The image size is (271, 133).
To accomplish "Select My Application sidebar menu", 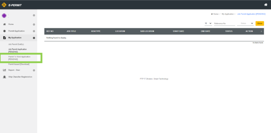I will point(15,37).
